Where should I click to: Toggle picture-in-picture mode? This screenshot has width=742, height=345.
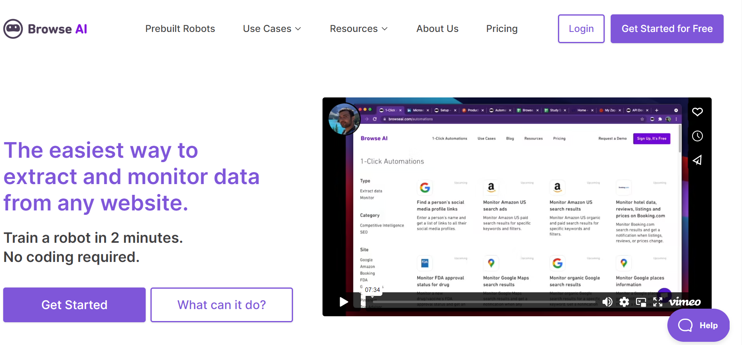pos(641,302)
